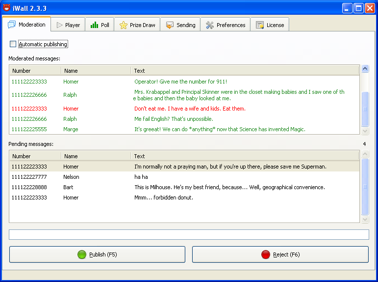Open the Player tab
Image resolution: width=378 pixels, height=282 pixels.
coord(68,25)
